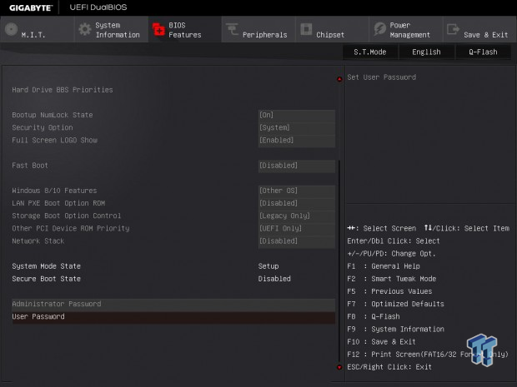Click the Secure Boot State label
The height and width of the screenshot is (387, 517).
[46, 279]
